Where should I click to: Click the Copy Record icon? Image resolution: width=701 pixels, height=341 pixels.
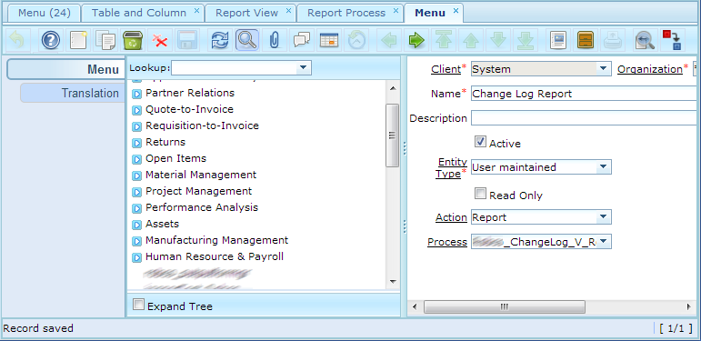(x=105, y=41)
